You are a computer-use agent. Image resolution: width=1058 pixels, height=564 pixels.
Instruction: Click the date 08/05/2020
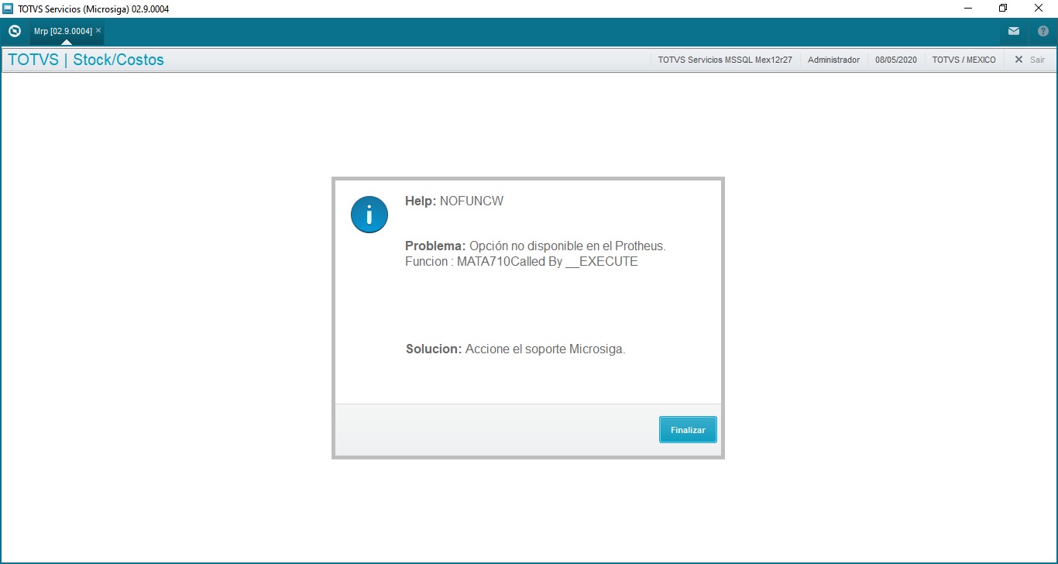(x=896, y=60)
